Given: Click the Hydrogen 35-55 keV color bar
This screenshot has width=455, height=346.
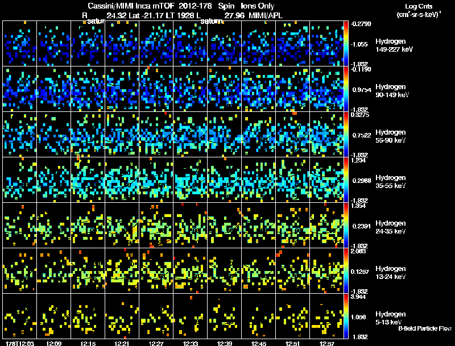Looking at the screenshot, I should (x=346, y=180).
